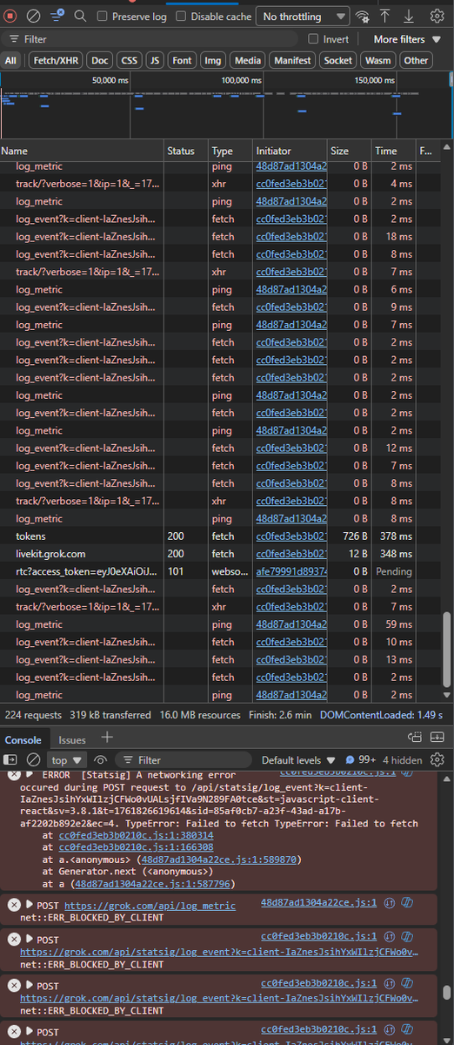This screenshot has height=1045, width=454.
Task: Expand the Statsig ERROR message triangle
Action: (x=30, y=774)
